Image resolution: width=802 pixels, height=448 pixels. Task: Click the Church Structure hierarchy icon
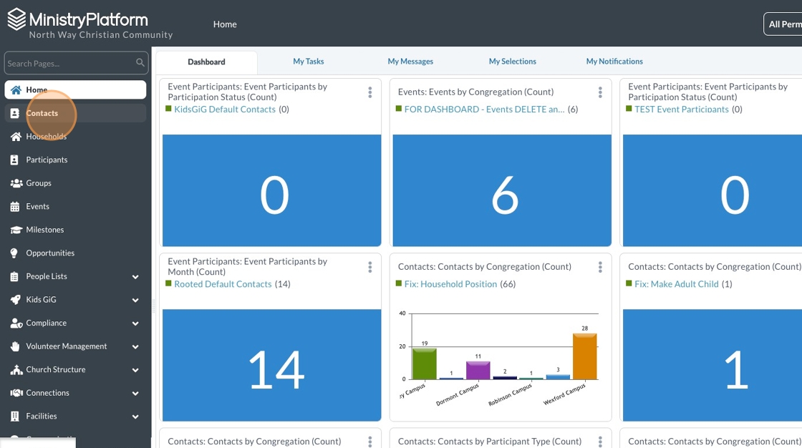[16, 370]
